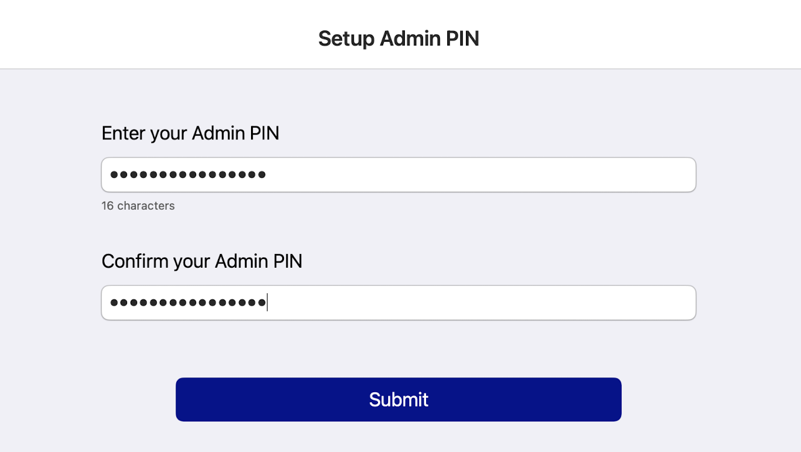Click the "Confirm your Admin PIN" label
Viewport: 801px width, 452px height.
coord(202,261)
